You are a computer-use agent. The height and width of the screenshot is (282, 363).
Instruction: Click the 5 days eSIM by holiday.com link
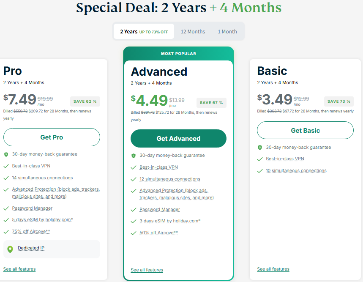42,220
